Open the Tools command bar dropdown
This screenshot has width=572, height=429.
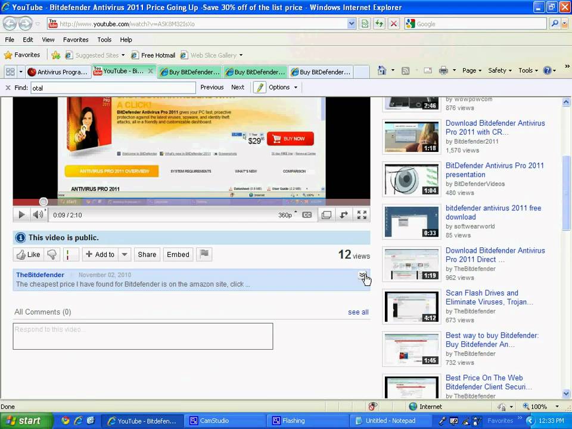coord(529,70)
